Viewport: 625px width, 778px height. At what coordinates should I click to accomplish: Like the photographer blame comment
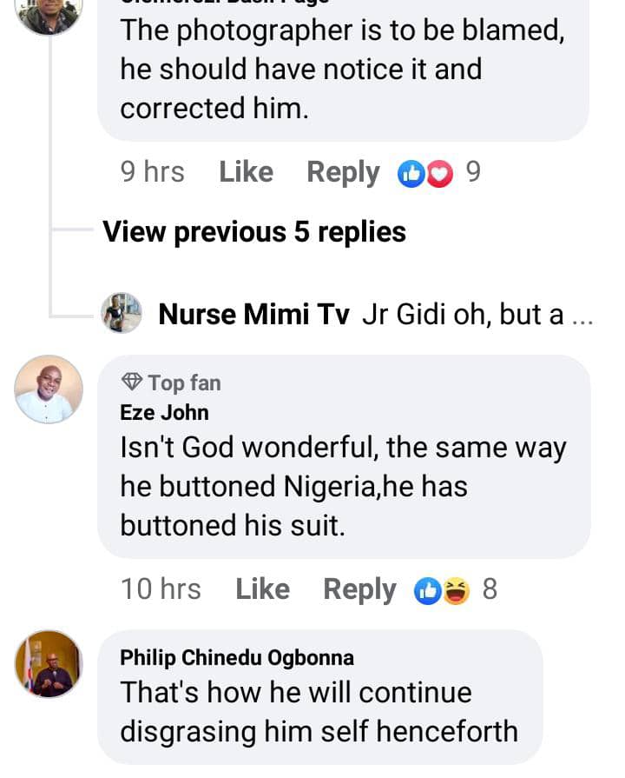pyautogui.click(x=246, y=172)
